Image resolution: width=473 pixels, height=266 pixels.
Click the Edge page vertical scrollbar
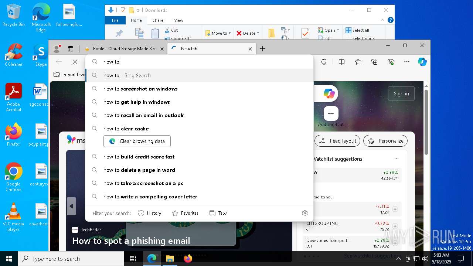[426, 122]
